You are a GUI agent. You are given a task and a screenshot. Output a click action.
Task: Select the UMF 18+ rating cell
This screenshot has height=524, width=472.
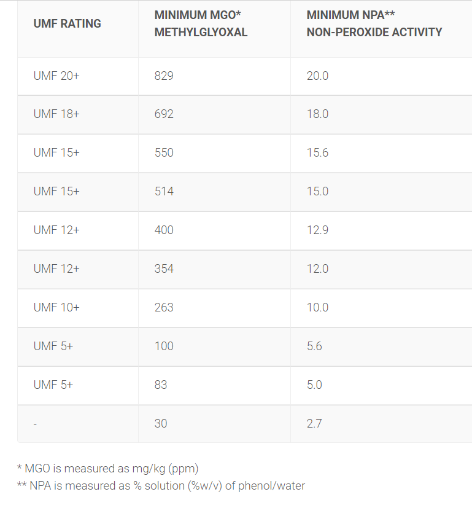pos(56,114)
